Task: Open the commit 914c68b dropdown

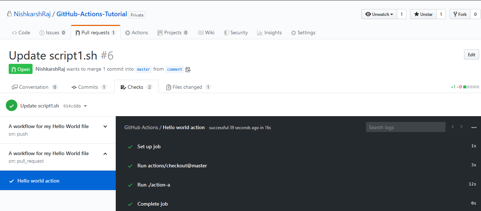Action: (75, 106)
